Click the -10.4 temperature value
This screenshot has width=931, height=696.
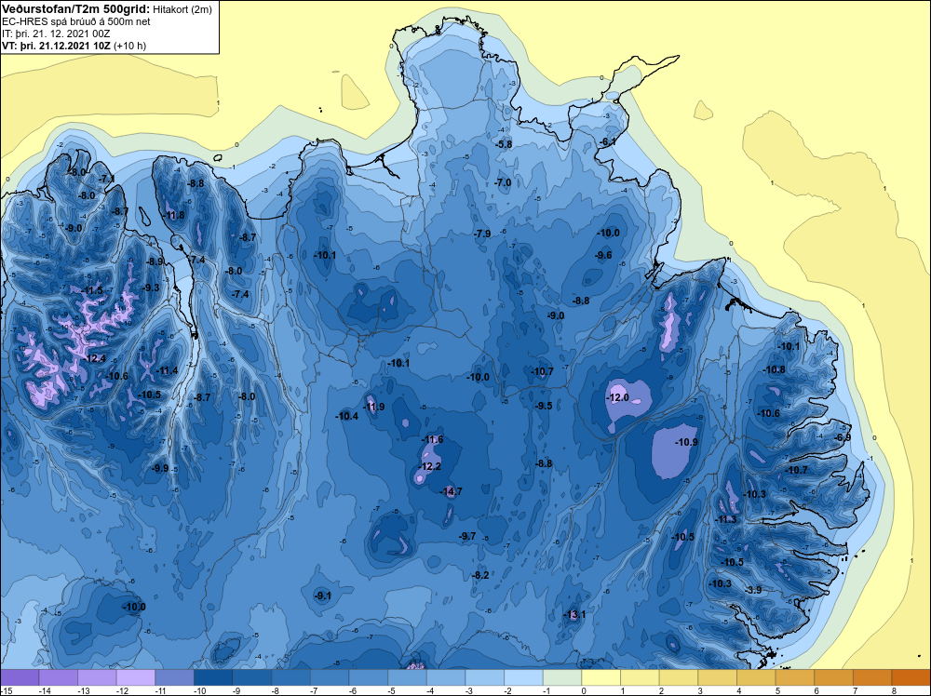click(x=347, y=416)
